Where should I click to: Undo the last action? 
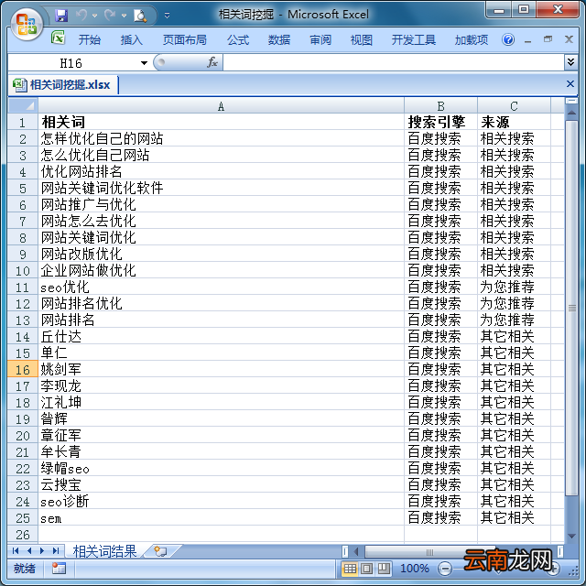(81, 16)
